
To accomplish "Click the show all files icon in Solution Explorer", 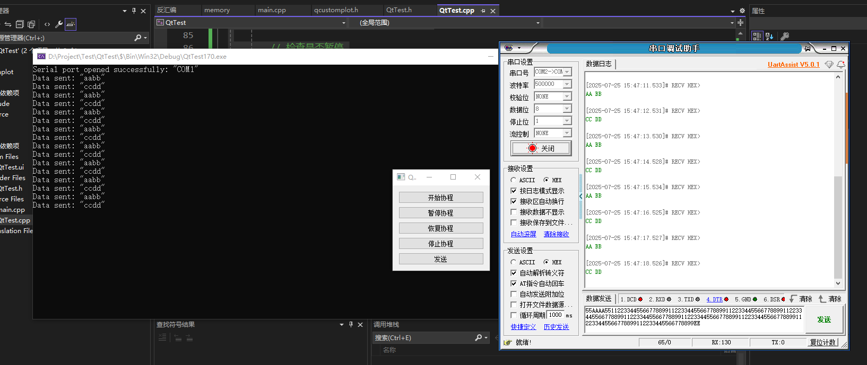I will coord(31,24).
